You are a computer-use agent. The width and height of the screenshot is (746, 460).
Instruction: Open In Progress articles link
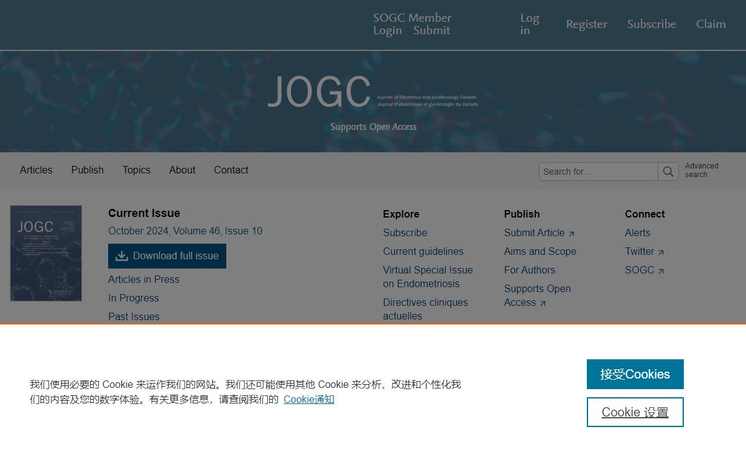(x=134, y=298)
